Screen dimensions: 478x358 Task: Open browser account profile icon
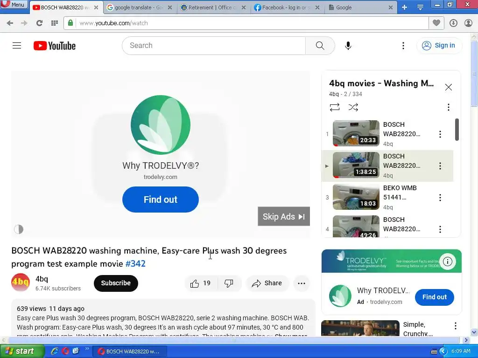tap(468, 23)
